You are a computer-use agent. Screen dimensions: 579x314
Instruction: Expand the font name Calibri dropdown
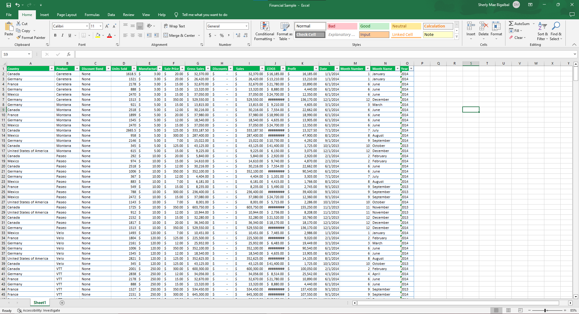point(87,26)
